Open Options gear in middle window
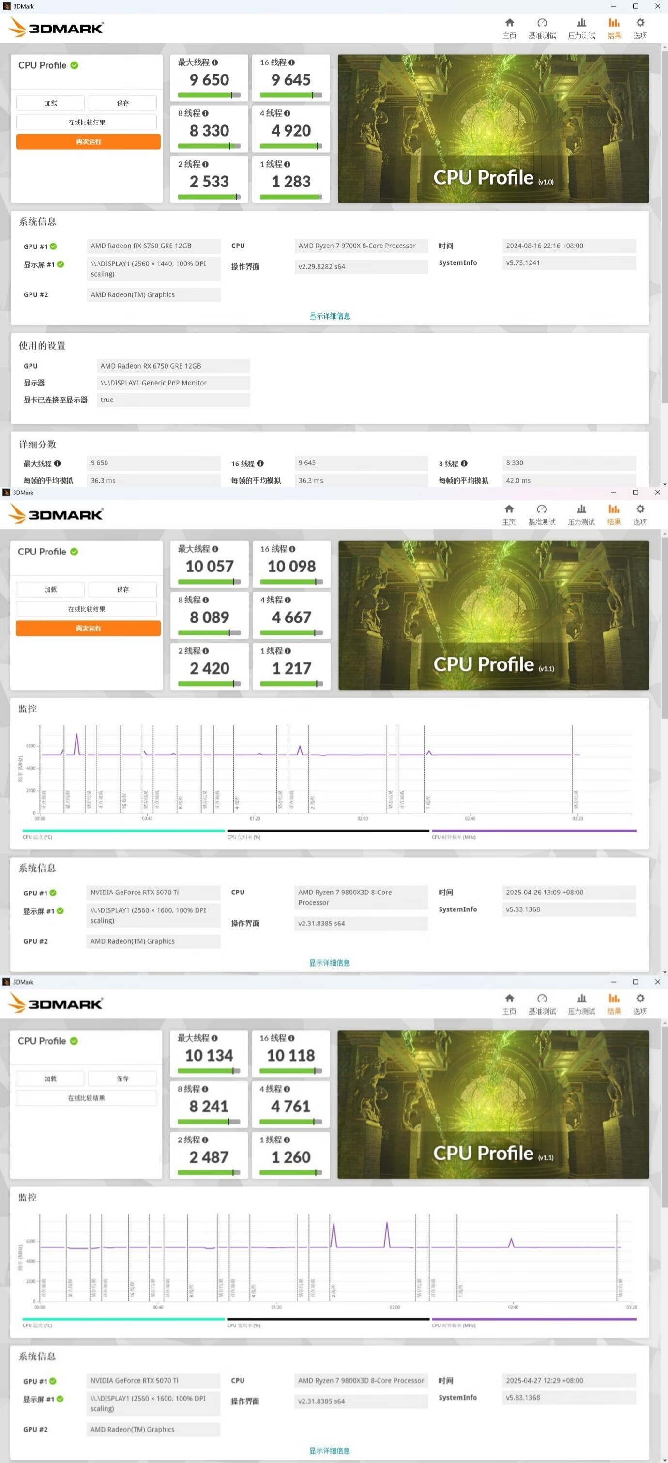Image resolution: width=668 pixels, height=1463 pixels. pyautogui.click(x=640, y=509)
